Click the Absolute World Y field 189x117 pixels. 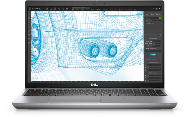click(154, 68)
